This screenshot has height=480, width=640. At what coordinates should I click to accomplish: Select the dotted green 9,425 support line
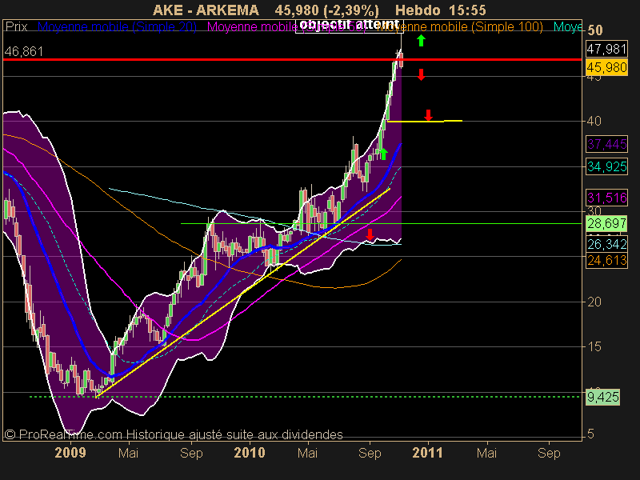[x=306, y=397]
